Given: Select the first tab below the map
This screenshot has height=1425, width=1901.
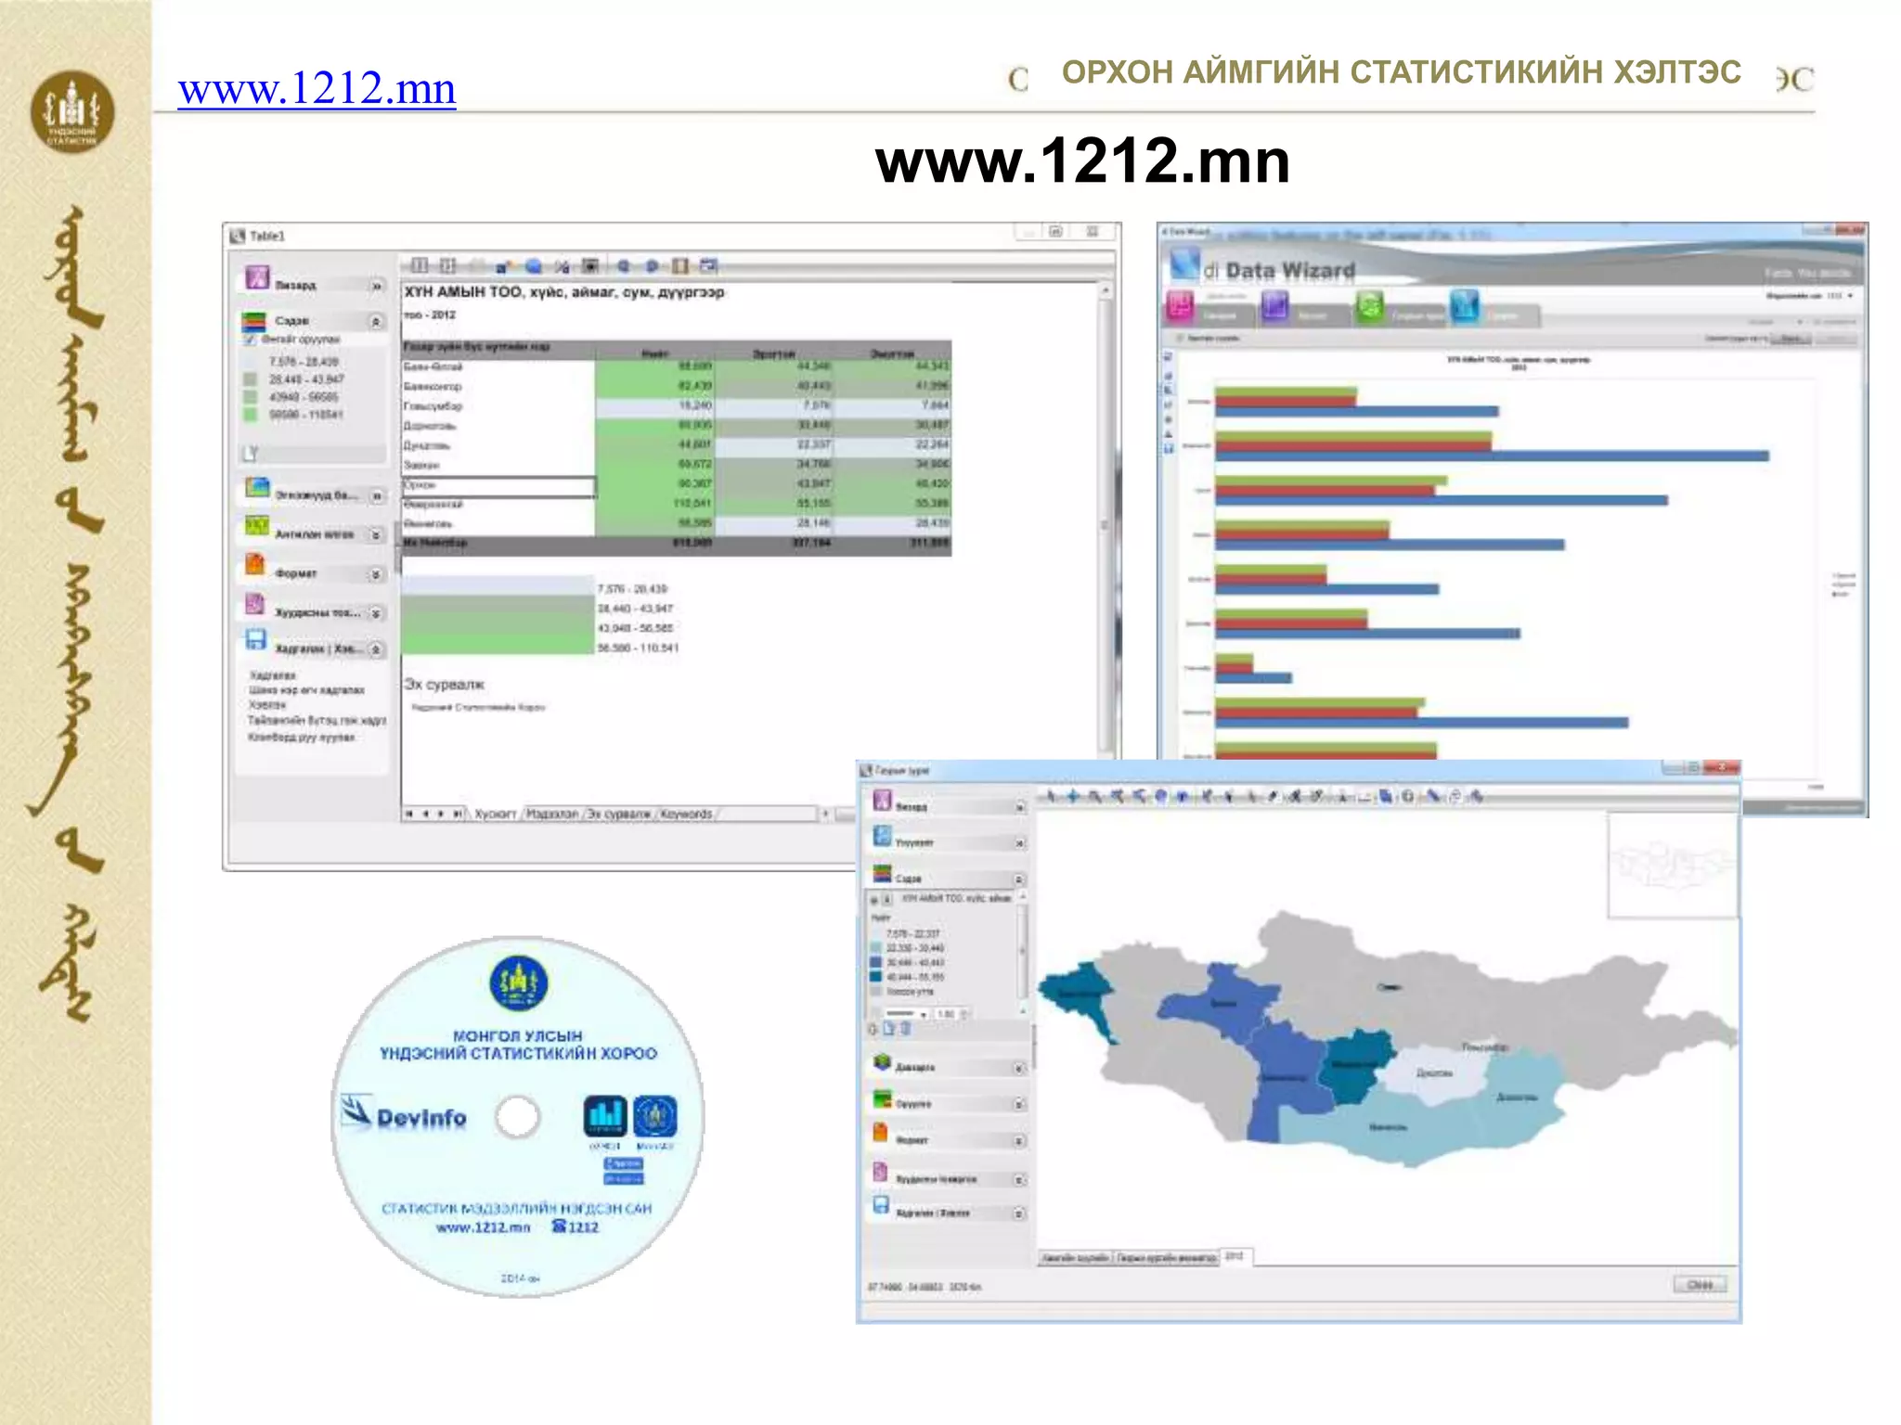Looking at the screenshot, I should (x=1075, y=1258).
